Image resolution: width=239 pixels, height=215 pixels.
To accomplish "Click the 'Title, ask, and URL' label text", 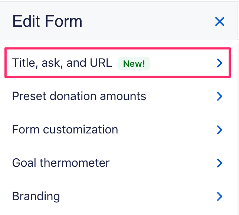I will pyautogui.click(x=62, y=63).
